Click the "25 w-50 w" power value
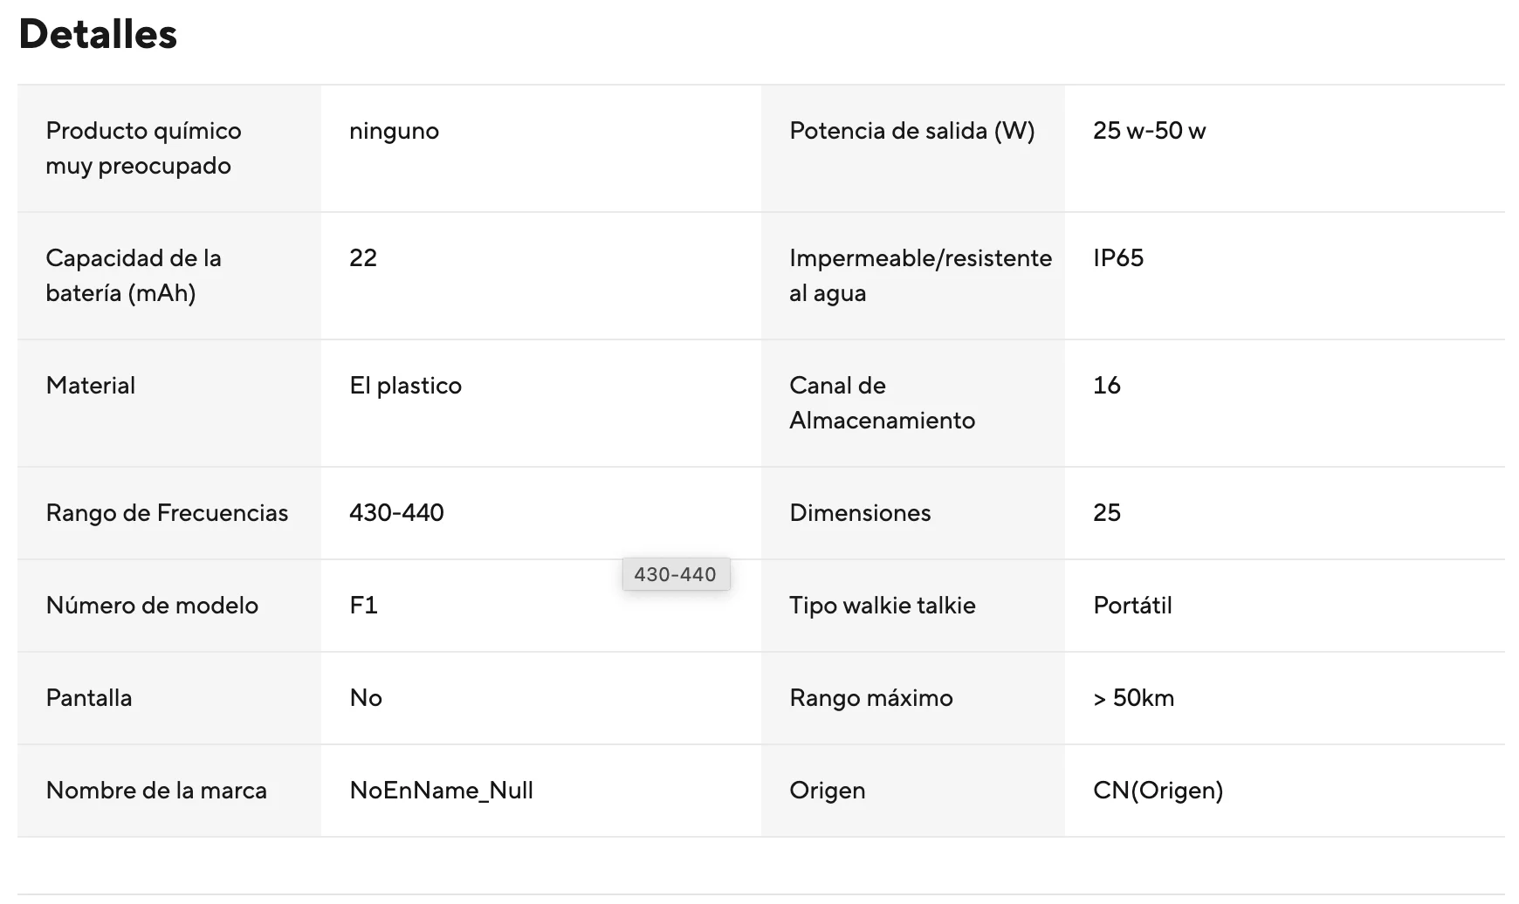Image resolution: width=1519 pixels, height=904 pixels. [1149, 131]
